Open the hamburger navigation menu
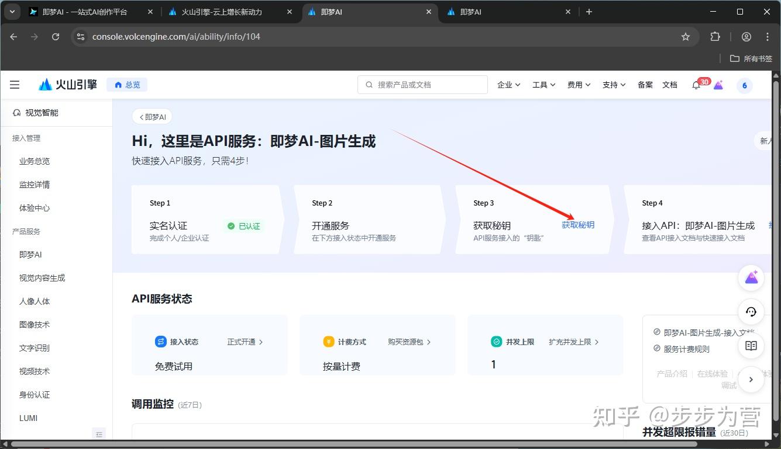Viewport: 781px width, 449px height. click(x=15, y=85)
